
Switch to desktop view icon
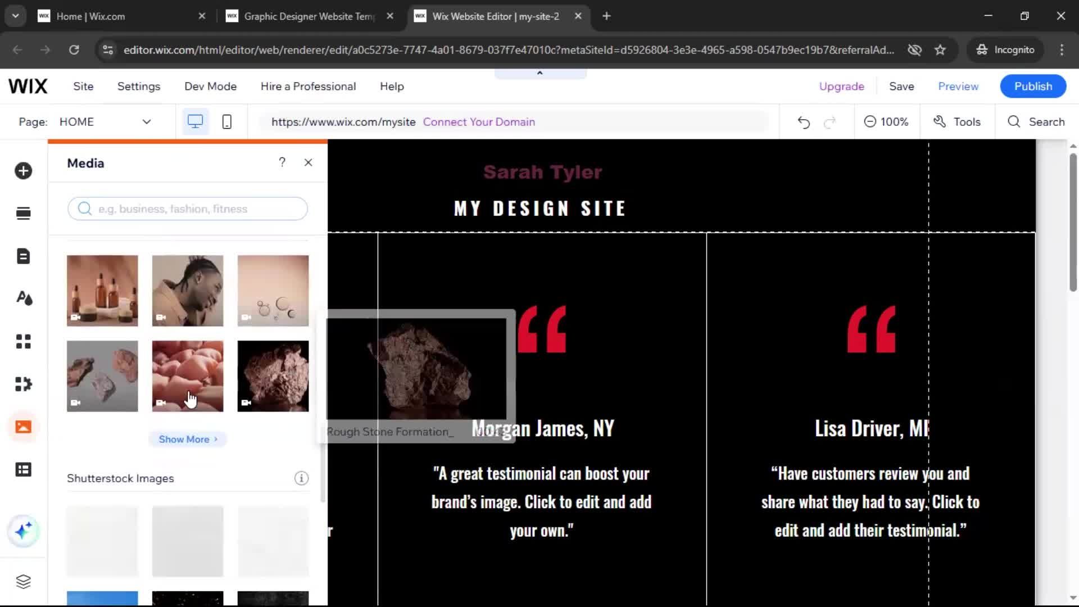tap(195, 121)
